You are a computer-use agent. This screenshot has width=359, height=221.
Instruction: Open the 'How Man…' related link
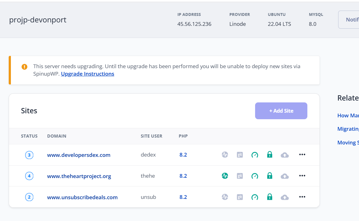[348, 115]
